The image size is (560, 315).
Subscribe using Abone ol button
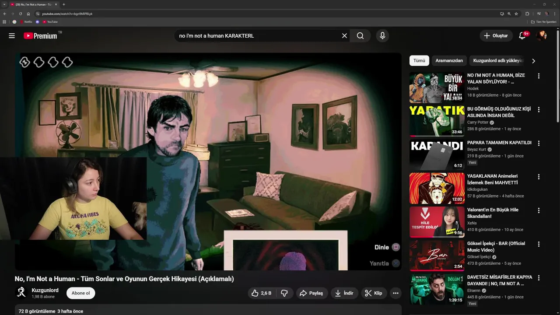click(x=80, y=293)
